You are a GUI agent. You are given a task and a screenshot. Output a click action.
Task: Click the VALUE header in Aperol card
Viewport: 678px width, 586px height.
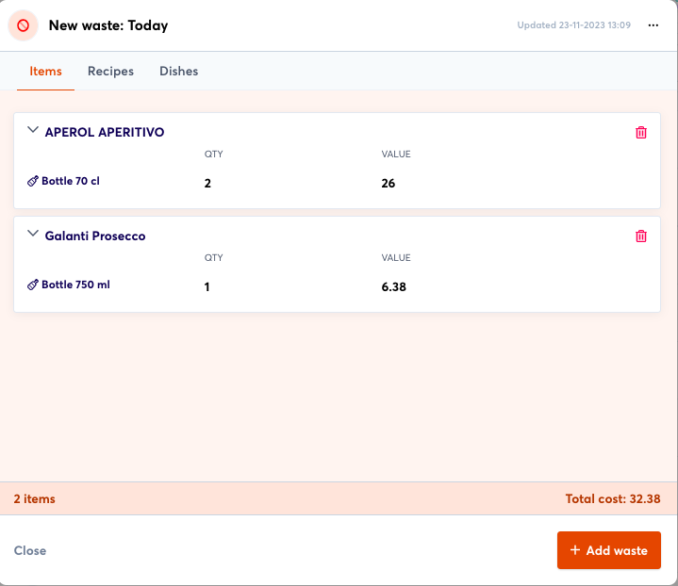click(396, 155)
